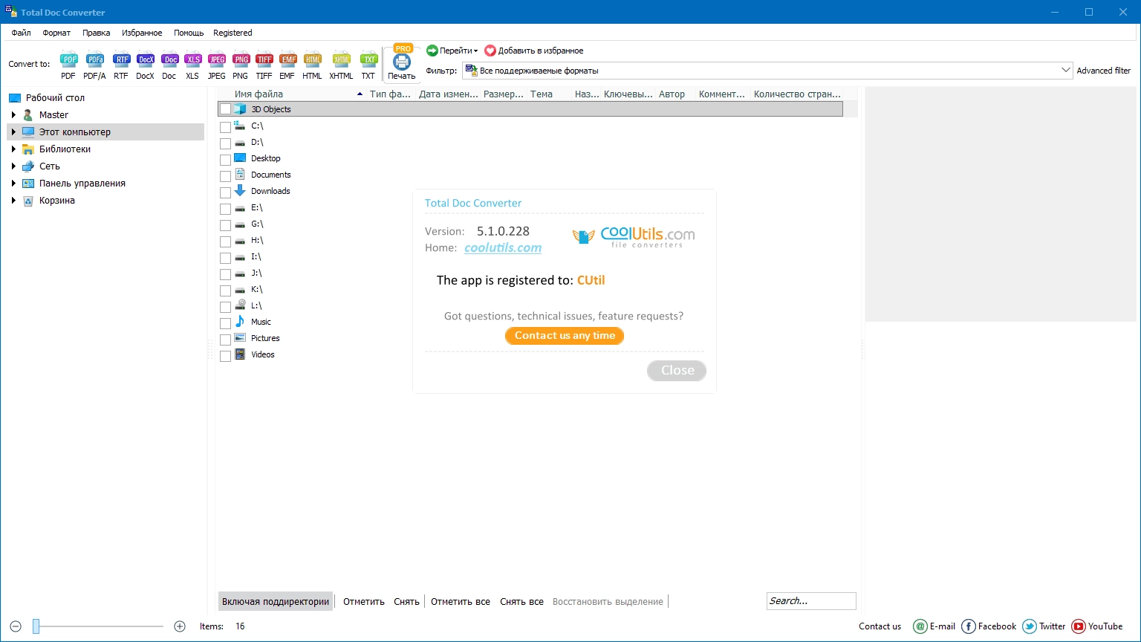Tick the Downloads checkbox
1141x642 pixels.
[226, 192]
